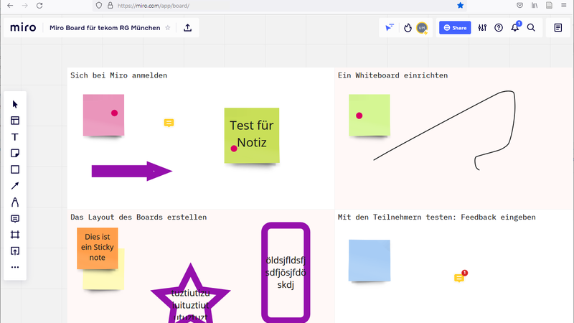Click the site padlock icon

click(110, 6)
